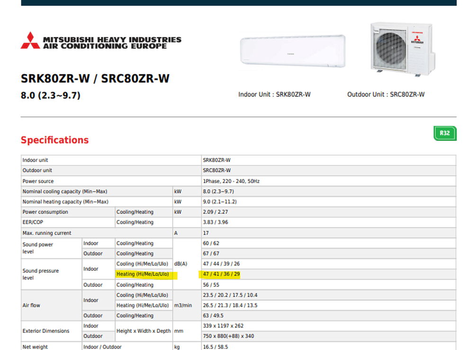The width and height of the screenshot is (474, 350).
Task: Click the "Mitsubishi Heavy Industries Air Conditioning Europe" brand name
Action: tap(112, 43)
